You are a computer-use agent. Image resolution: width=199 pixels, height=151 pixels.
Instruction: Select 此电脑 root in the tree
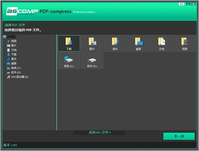(x=11, y=37)
